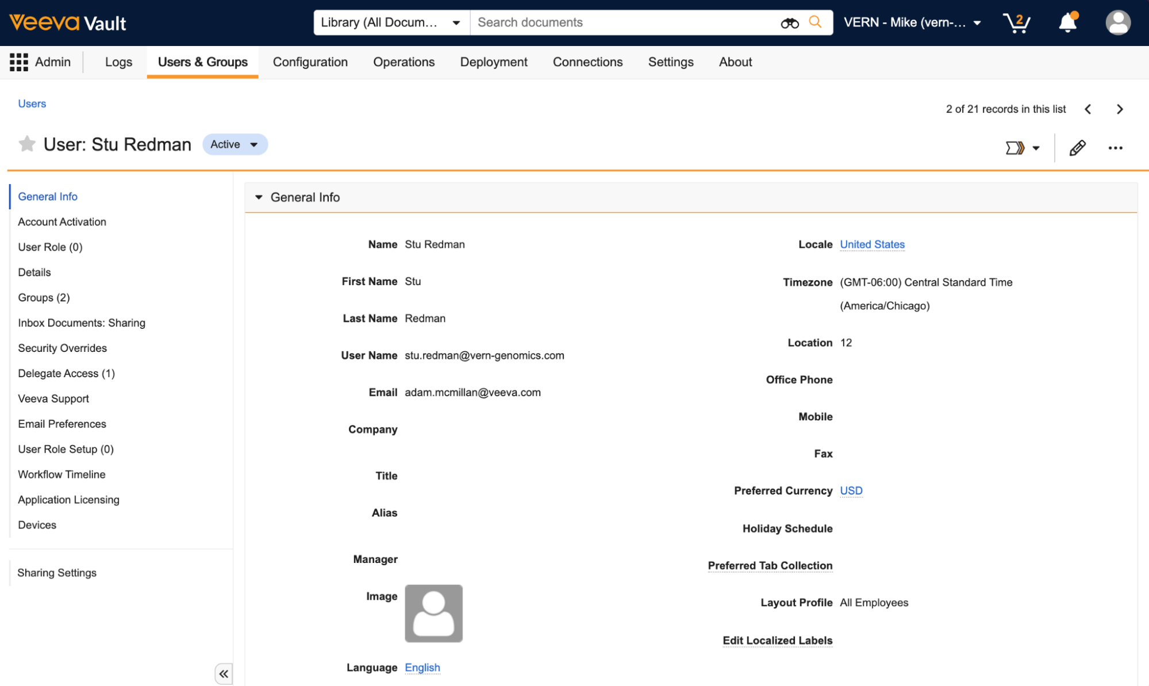
Task: Open the Library document filter dropdown
Action: (391, 22)
